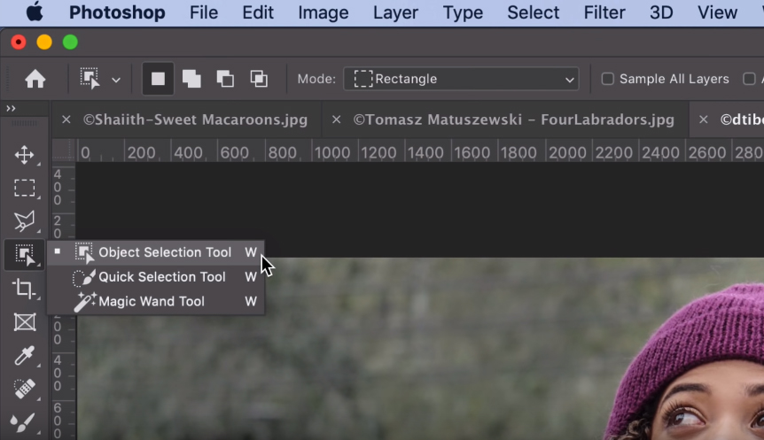The image size is (764, 440).
Task: Click the red close window button
Action: tap(19, 42)
